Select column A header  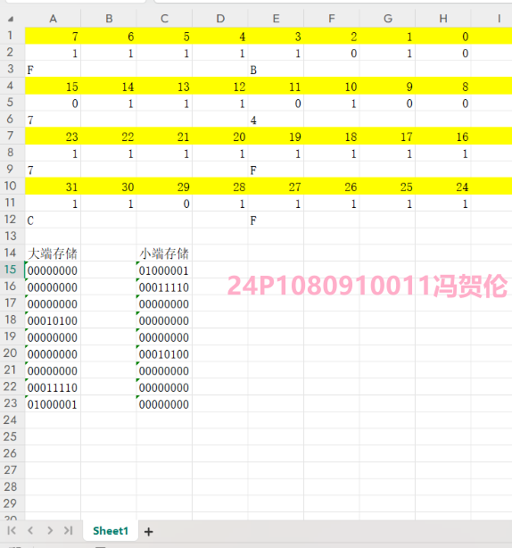pos(53,19)
